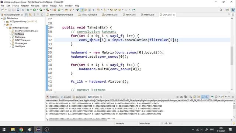
Task: Select MNISTYukle.java in Package Explorer
Action: click(22, 40)
